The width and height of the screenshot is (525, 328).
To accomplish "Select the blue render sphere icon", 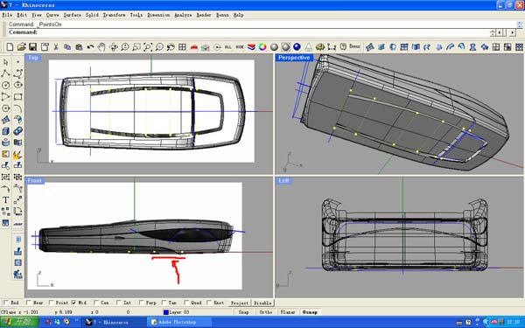I will click(x=297, y=47).
